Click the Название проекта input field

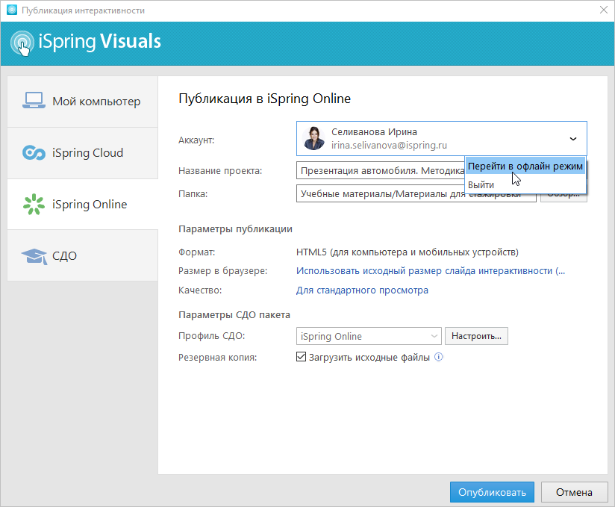(x=381, y=170)
